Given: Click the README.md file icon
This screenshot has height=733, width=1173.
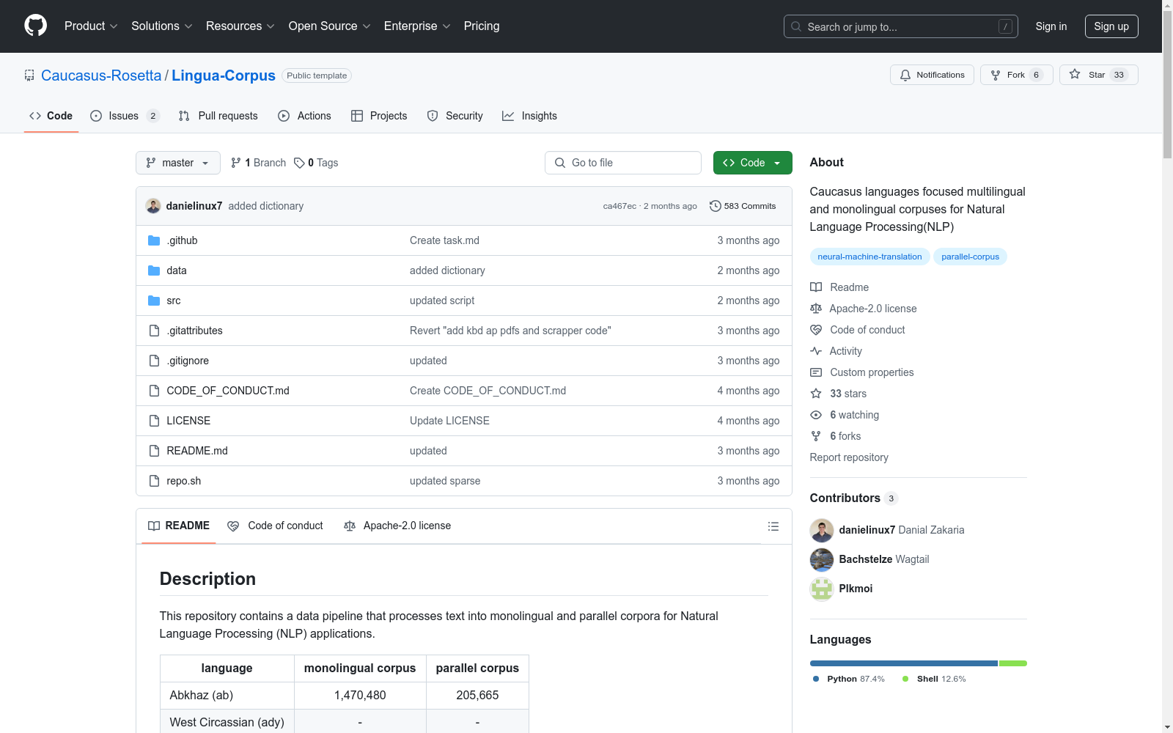Looking at the screenshot, I should pyautogui.click(x=154, y=451).
